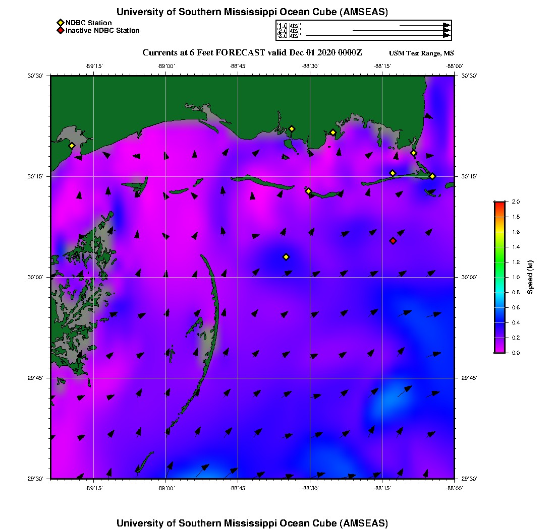Click the magenta bottom of speed color bar
Screen dimensions: 555x529
click(x=499, y=349)
